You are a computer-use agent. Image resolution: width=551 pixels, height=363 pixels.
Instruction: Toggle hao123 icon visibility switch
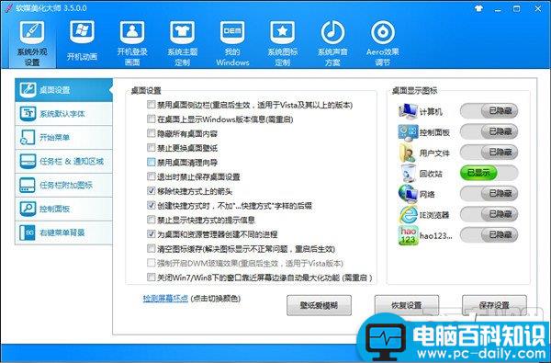pos(489,234)
